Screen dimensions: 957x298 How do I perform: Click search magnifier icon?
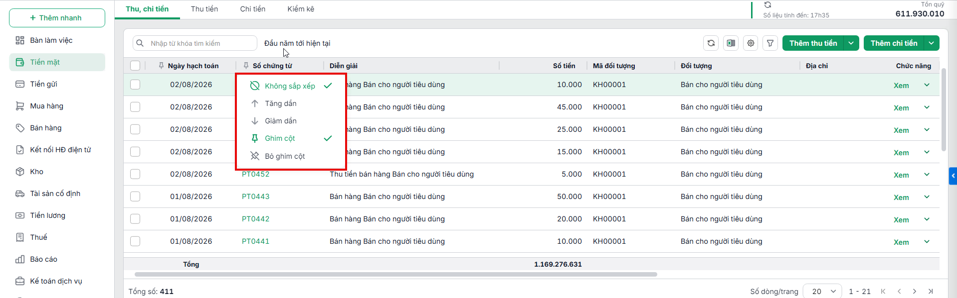140,43
